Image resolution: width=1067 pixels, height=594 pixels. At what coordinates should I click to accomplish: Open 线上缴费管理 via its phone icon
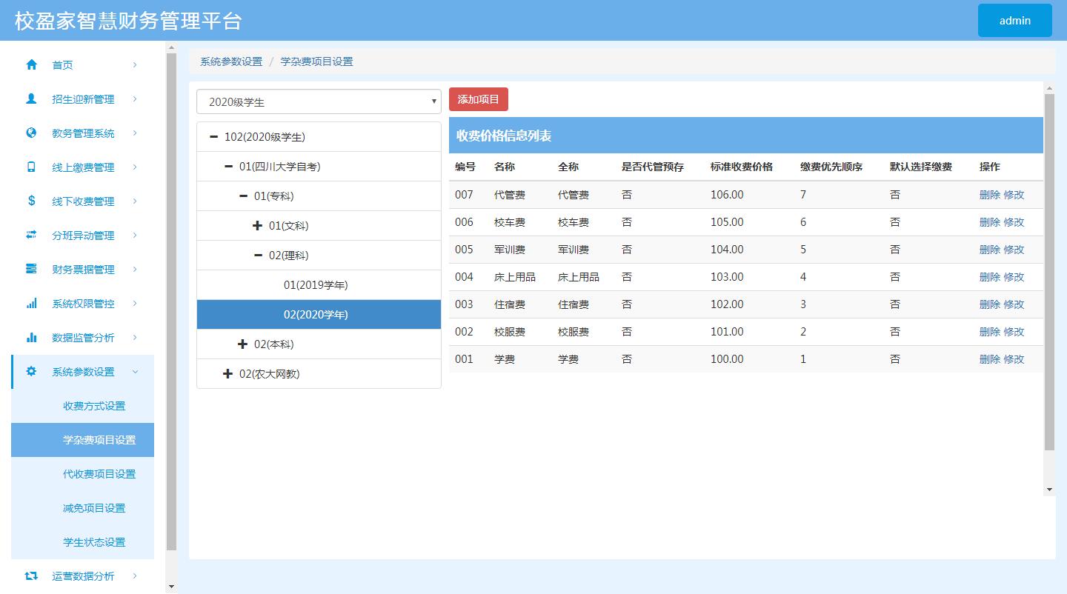[x=32, y=167]
